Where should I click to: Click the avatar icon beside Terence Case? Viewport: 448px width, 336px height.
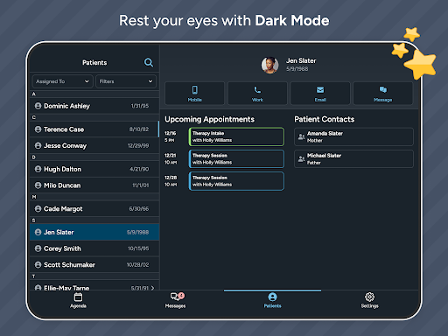38,129
